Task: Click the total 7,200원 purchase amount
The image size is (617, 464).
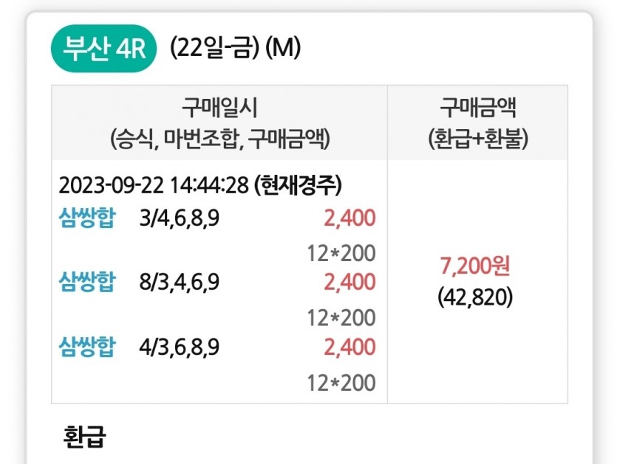Action: 475,266
